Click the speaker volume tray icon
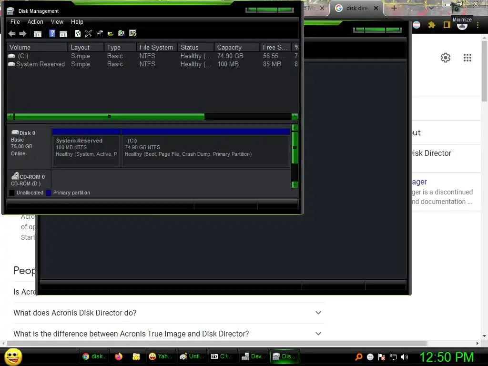 point(405,357)
